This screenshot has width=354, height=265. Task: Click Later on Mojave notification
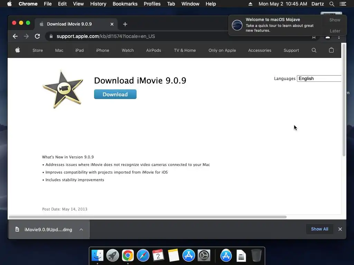click(x=335, y=31)
